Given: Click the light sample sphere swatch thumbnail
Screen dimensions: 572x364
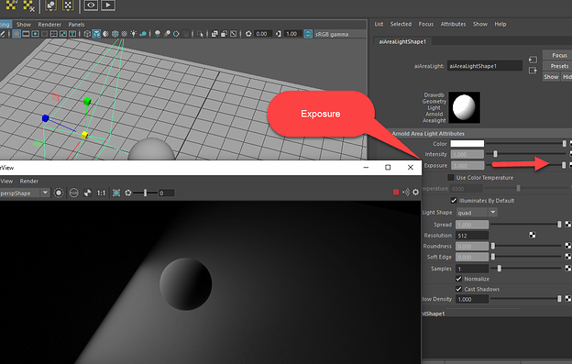Looking at the screenshot, I should (x=464, y=107).
